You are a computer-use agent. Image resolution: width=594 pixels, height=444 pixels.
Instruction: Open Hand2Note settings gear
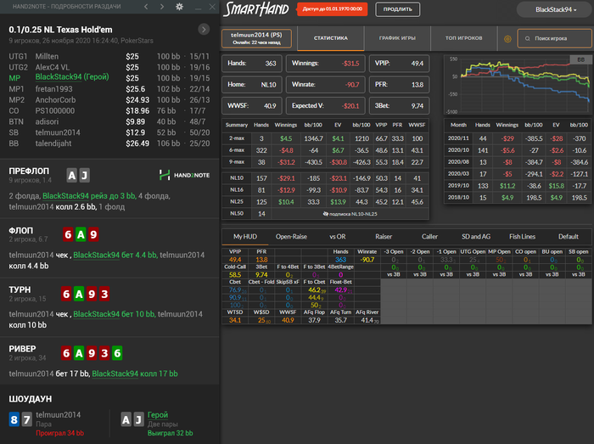(x=180, y=7)
